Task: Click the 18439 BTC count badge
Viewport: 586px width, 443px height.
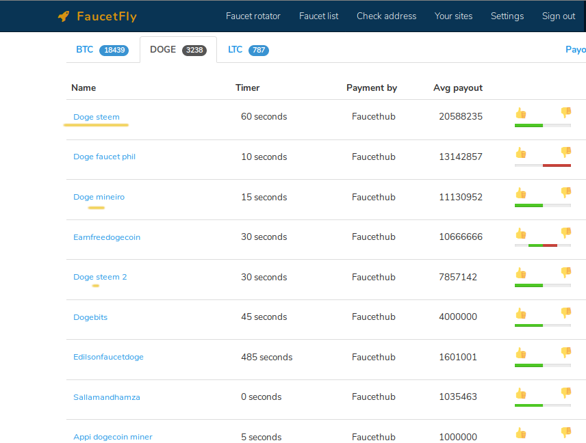Action: coord(114,50)
